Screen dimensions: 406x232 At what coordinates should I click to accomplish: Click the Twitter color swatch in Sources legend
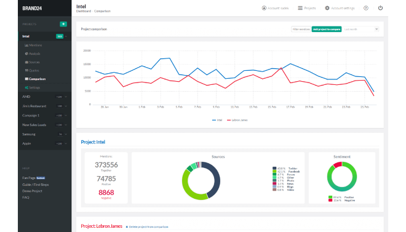tap(274, 168)
